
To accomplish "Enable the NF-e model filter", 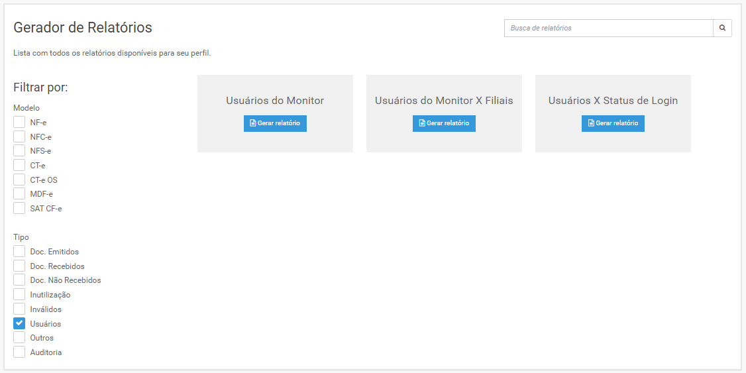I will 19,122.
